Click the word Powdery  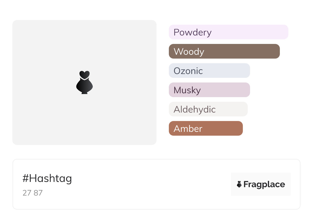tap(192, 32)
